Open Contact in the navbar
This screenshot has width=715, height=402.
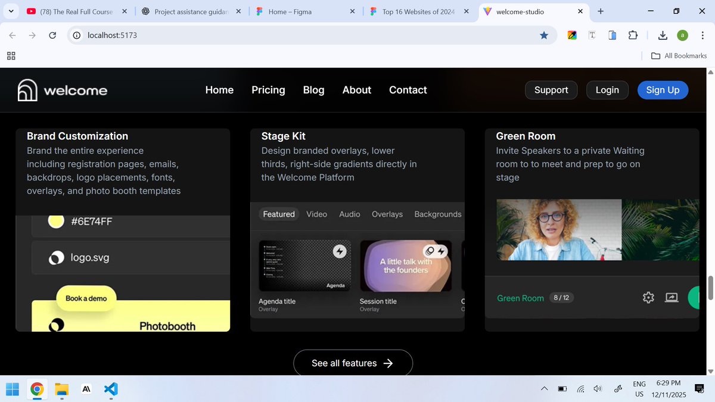point(408,90)
